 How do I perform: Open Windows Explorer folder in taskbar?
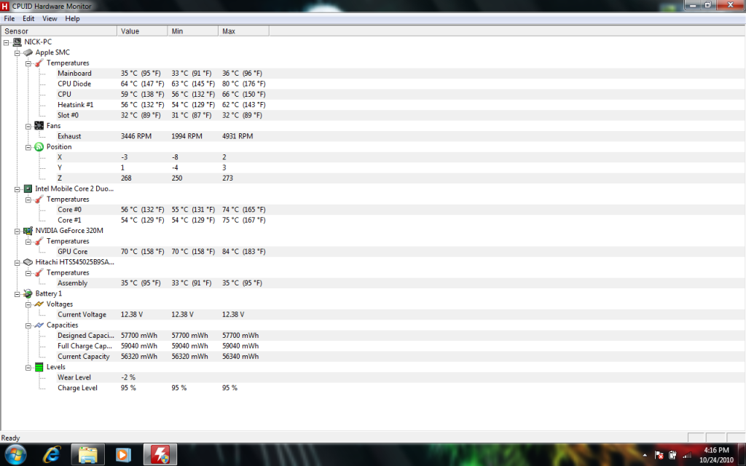(x=87, y=454)
